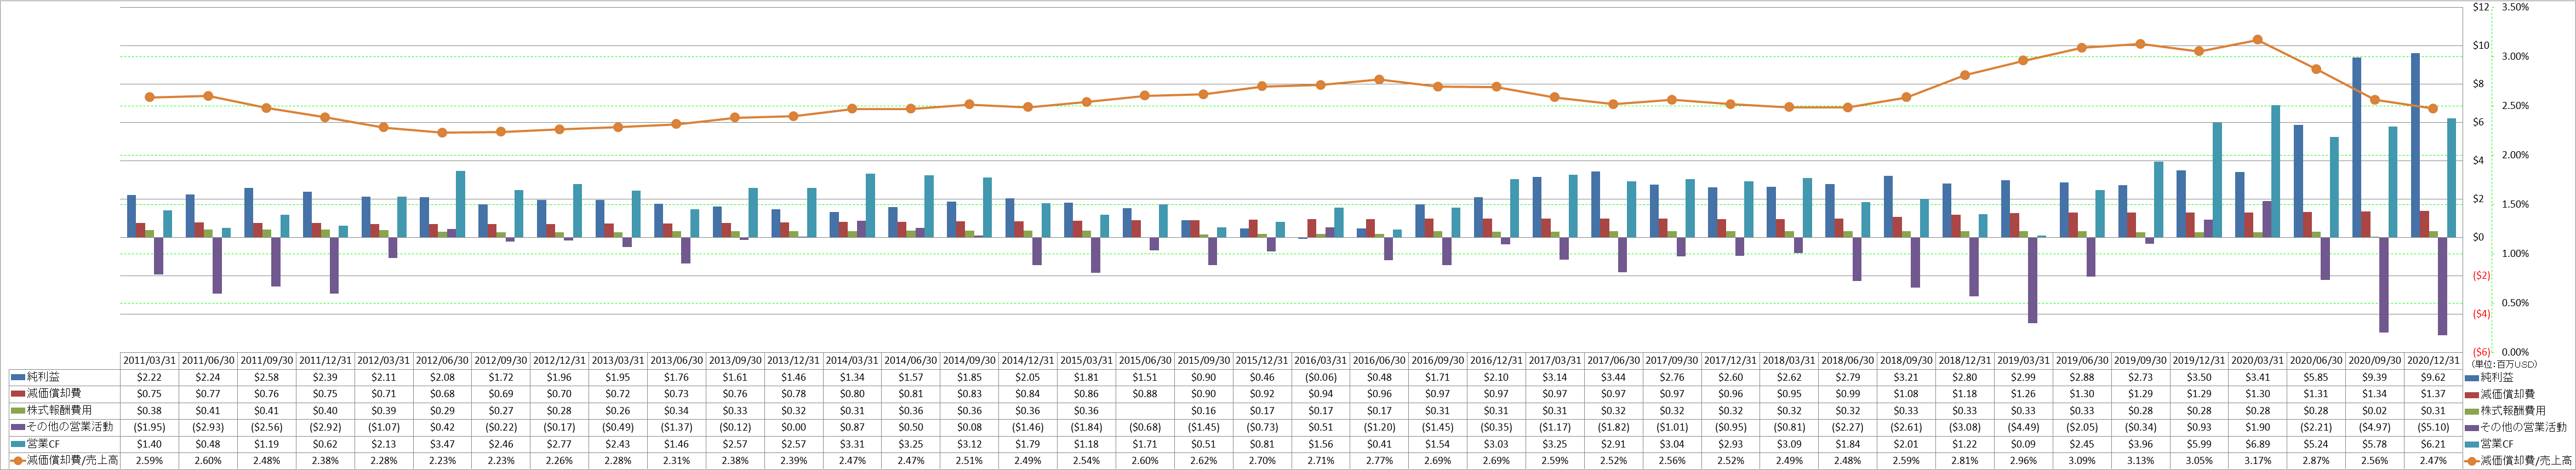Select the その他の営業活動 row header label

tap(69, 427)
